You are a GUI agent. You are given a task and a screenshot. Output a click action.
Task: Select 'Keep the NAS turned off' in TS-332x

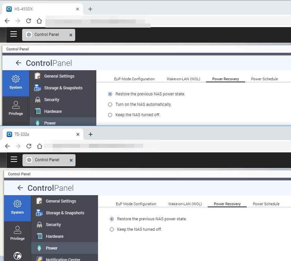pos(112,229)
